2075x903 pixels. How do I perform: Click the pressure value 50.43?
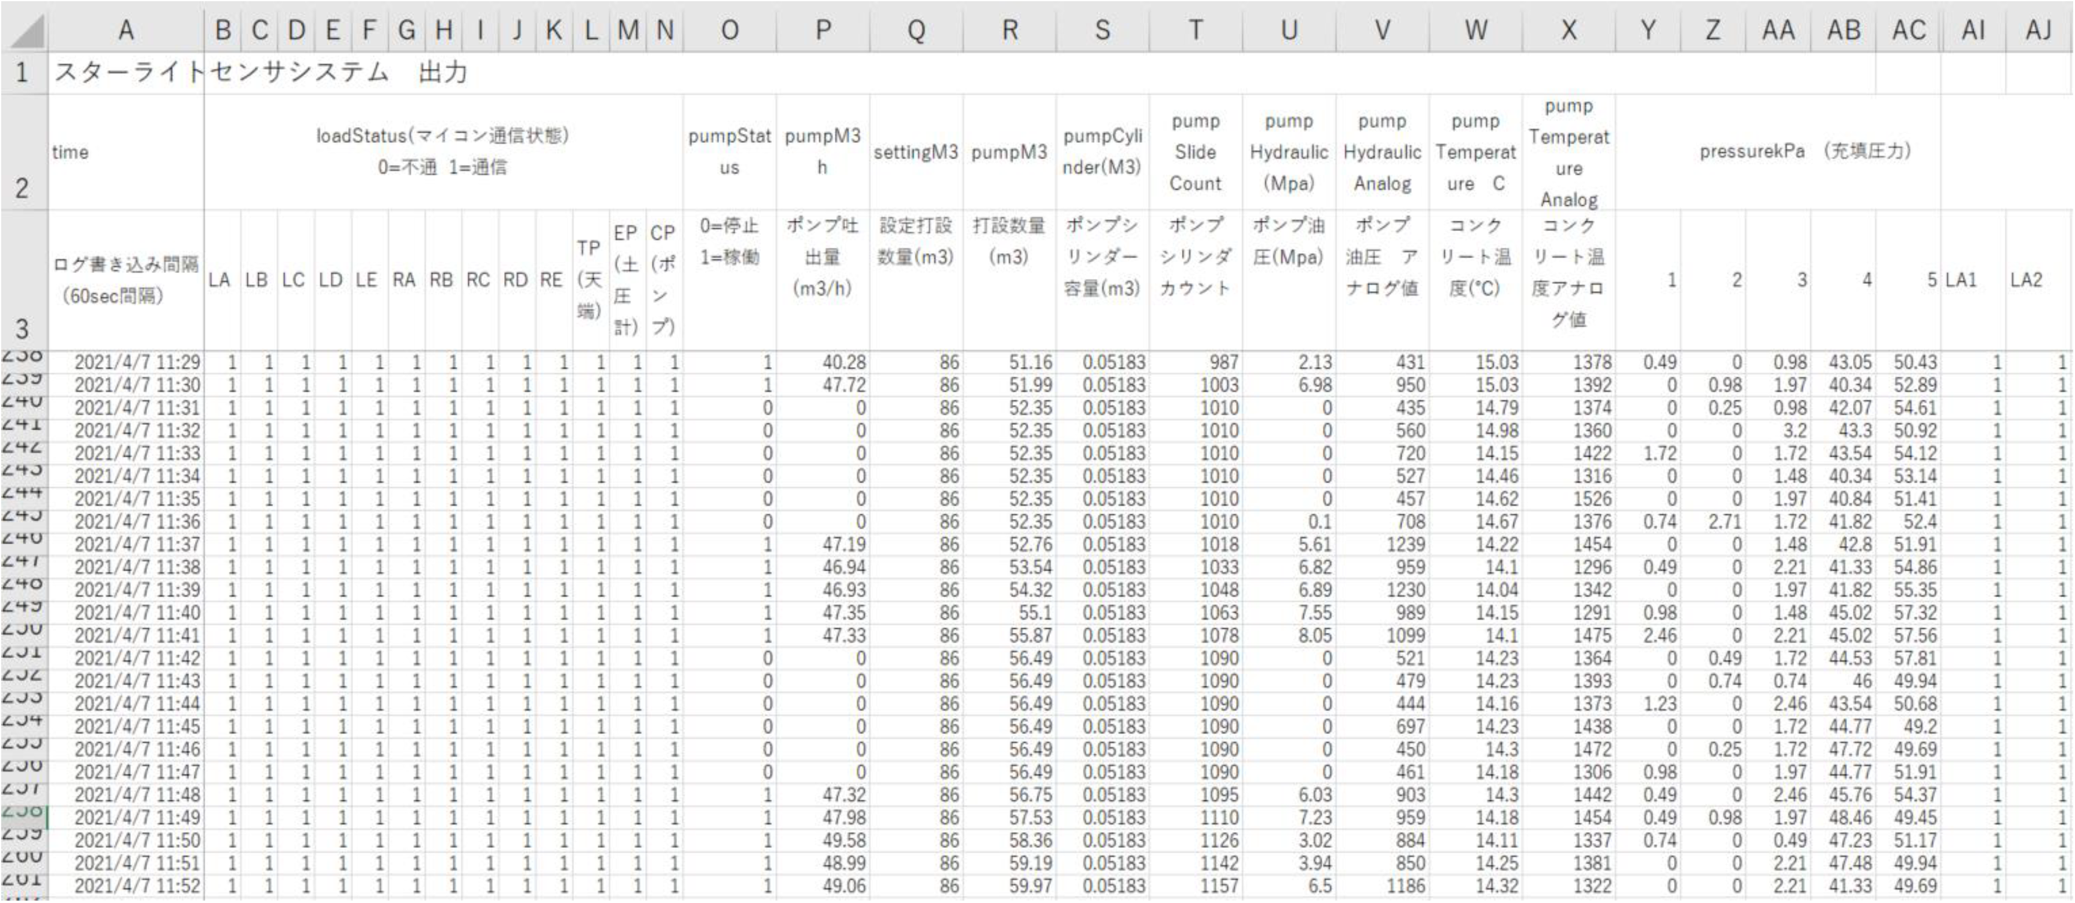click(x=1908, y=362)
